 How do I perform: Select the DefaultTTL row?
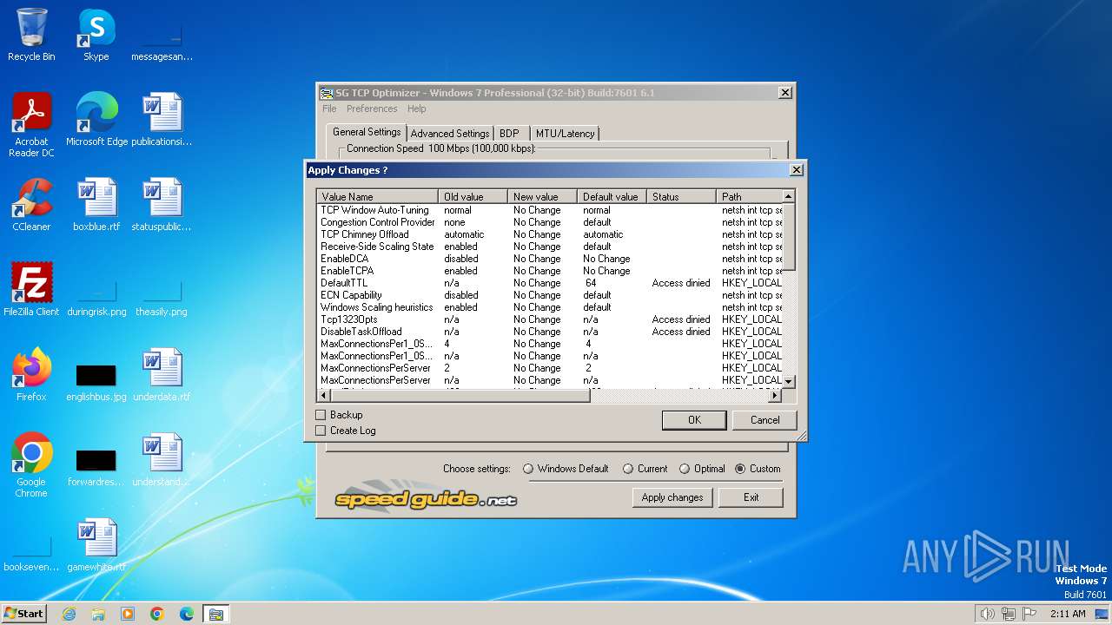point(550,283)
